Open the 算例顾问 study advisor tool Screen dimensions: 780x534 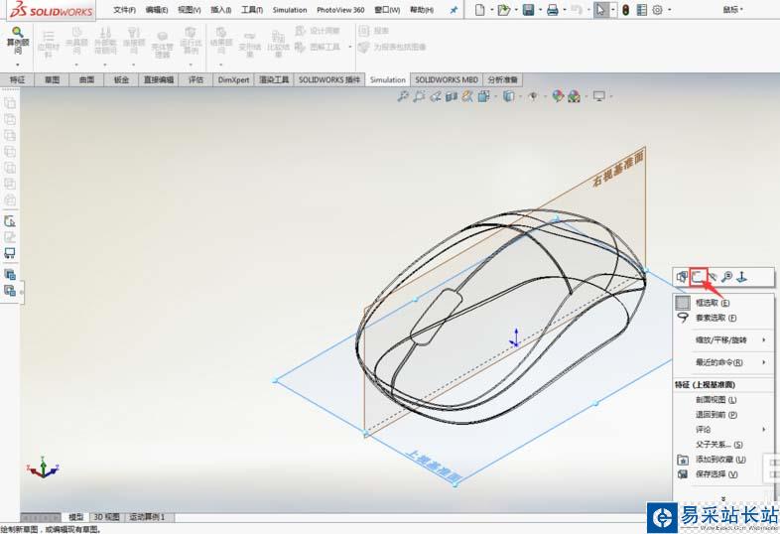(17, 41)
